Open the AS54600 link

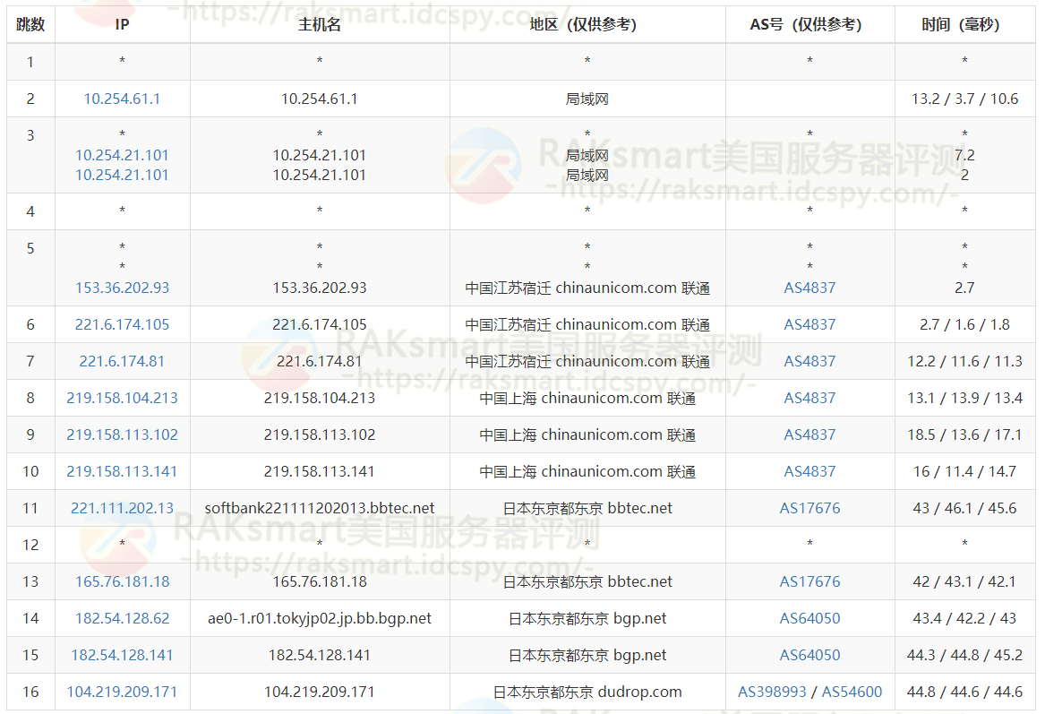[x=852, y=691]
